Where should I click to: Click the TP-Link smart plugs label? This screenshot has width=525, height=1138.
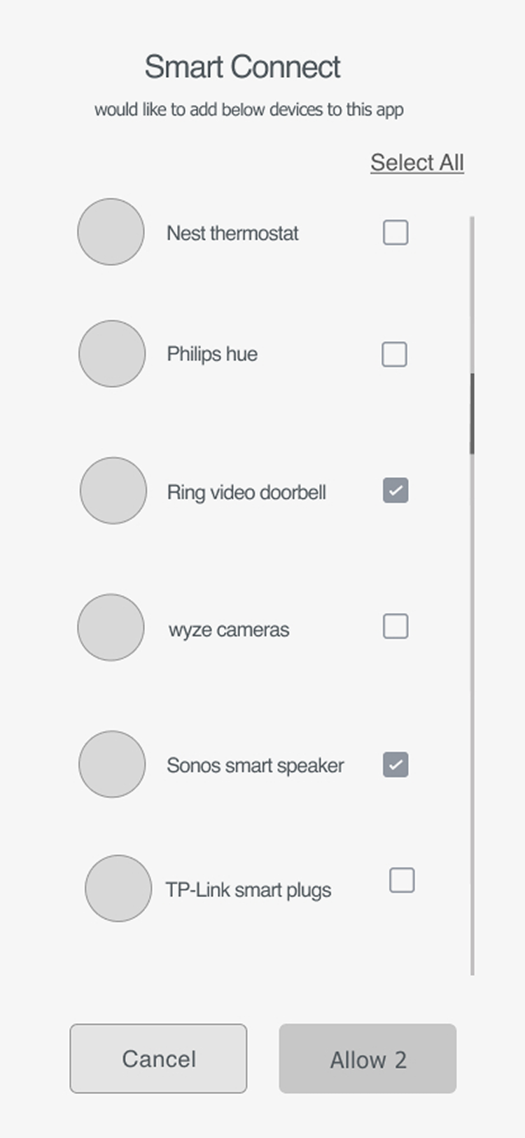248,890
